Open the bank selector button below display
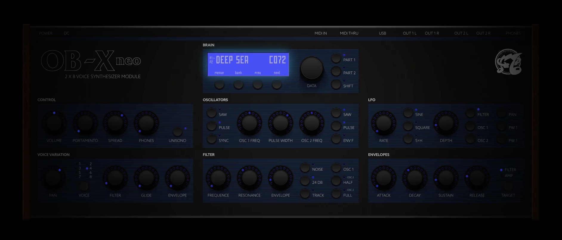This screenshot has height=240, width=562. click(x=238, y=85)
